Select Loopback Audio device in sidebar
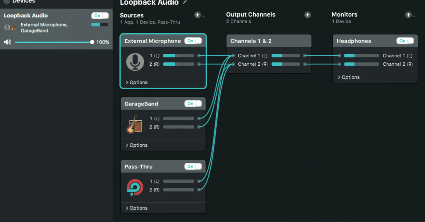Viewport: 425px width, 222px height. point(56,29)
